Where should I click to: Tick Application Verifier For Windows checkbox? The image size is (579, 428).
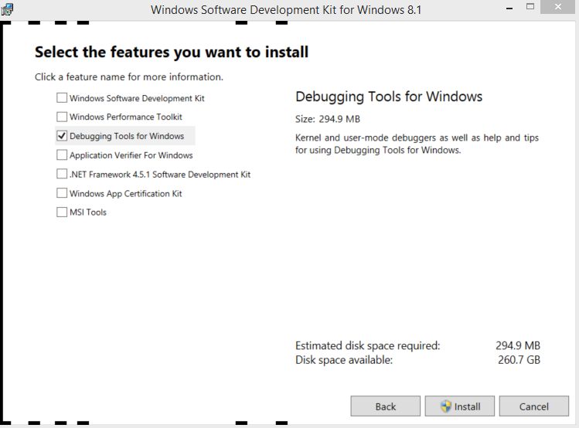pos(62,155)
